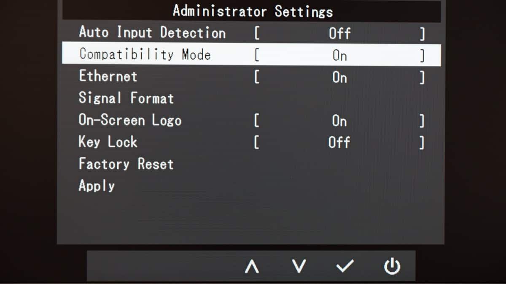Open the On-Screen Logo value selector
The height and width of the screenshot is (284, 506).
pos(339,120)
